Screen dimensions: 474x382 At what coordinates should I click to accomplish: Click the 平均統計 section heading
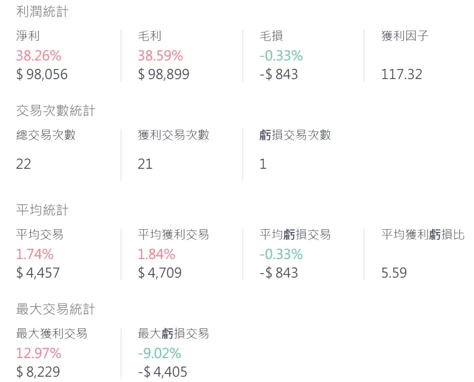42,210
